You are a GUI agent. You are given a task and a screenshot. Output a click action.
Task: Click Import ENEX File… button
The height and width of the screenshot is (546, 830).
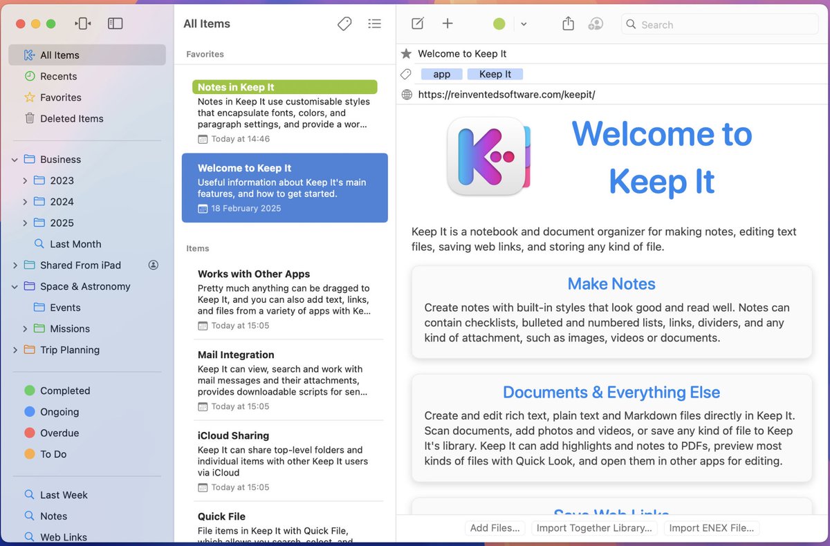coord(712,528)
